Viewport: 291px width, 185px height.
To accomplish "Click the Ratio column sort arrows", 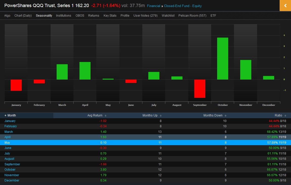I will [285, 116].
